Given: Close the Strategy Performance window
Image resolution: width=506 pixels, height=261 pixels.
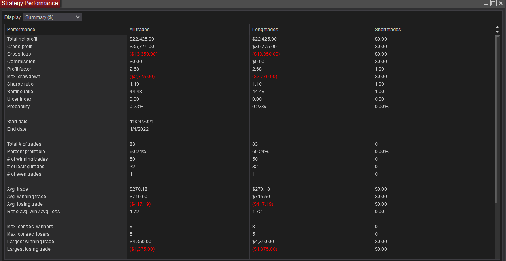Looking at the screenshot, I should (501, 3).
